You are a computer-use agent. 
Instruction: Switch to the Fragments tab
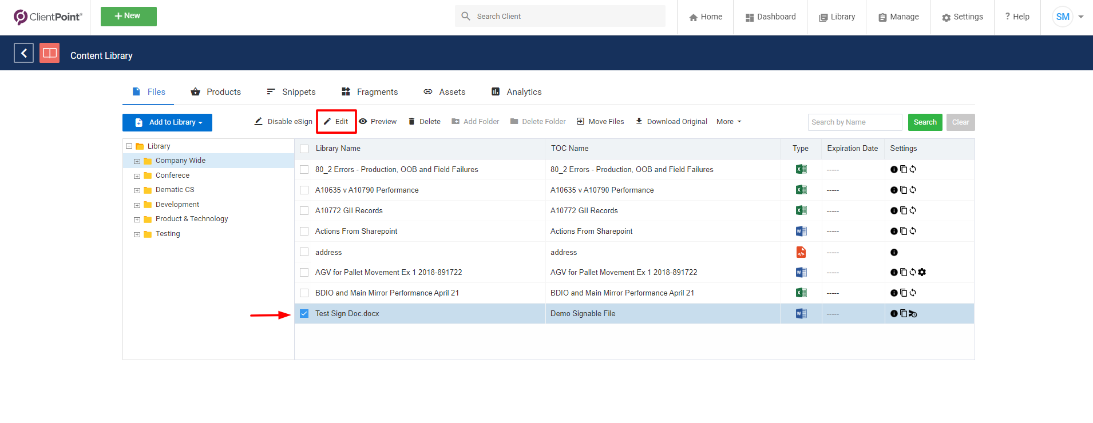369,92
